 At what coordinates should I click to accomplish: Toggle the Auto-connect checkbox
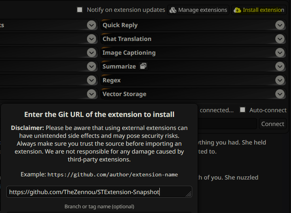(242, 110)
